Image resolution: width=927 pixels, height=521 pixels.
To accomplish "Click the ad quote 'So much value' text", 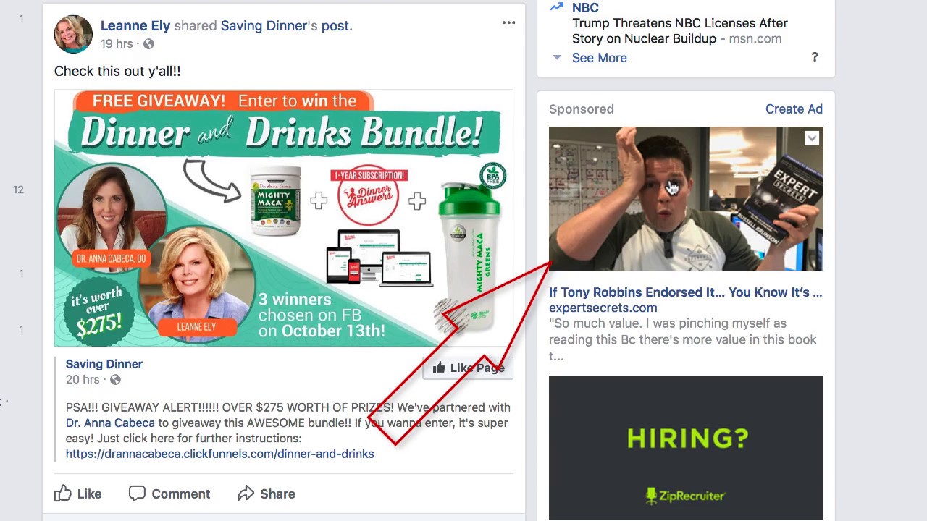I will pos(682,339).
